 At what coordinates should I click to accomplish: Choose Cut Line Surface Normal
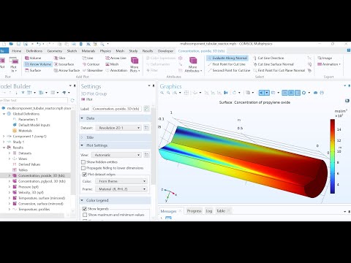tap(273, 64)
